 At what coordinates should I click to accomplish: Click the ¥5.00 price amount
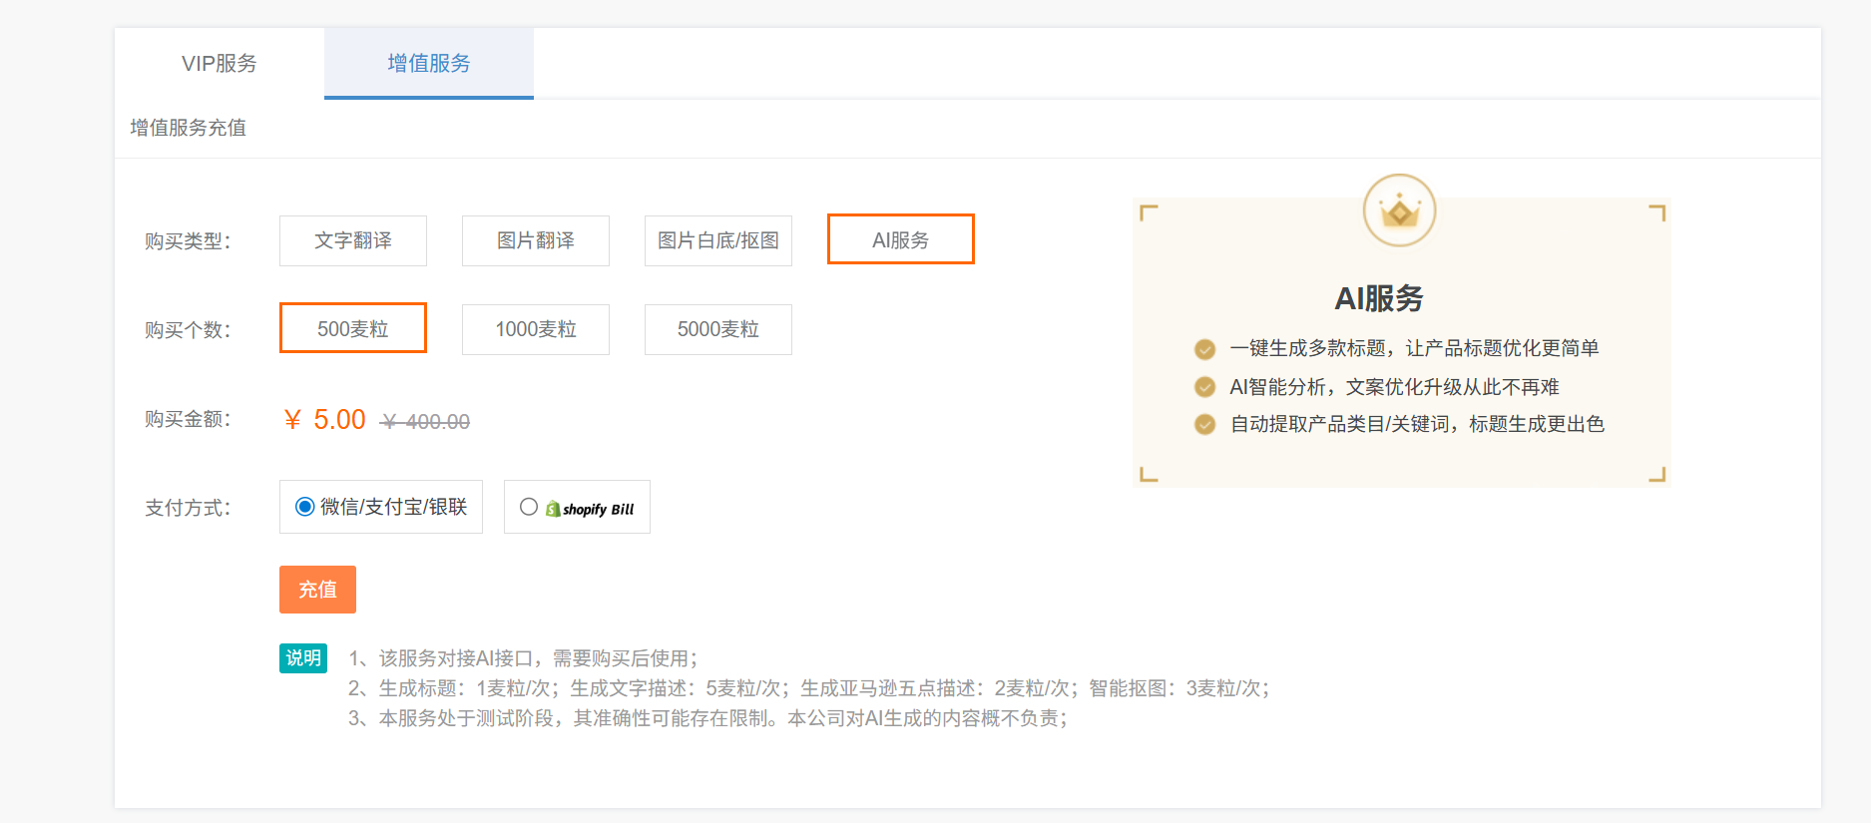coord(325,420)
